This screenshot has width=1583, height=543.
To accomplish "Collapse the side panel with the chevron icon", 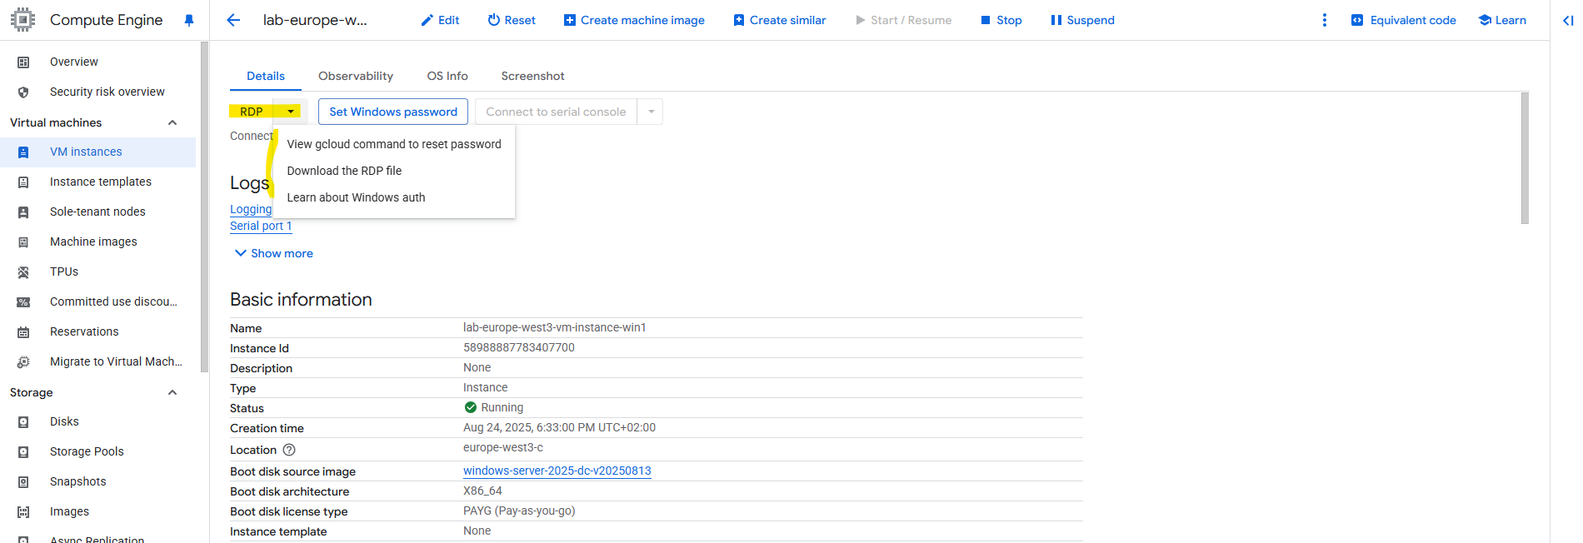I will tap(1567, 21).
